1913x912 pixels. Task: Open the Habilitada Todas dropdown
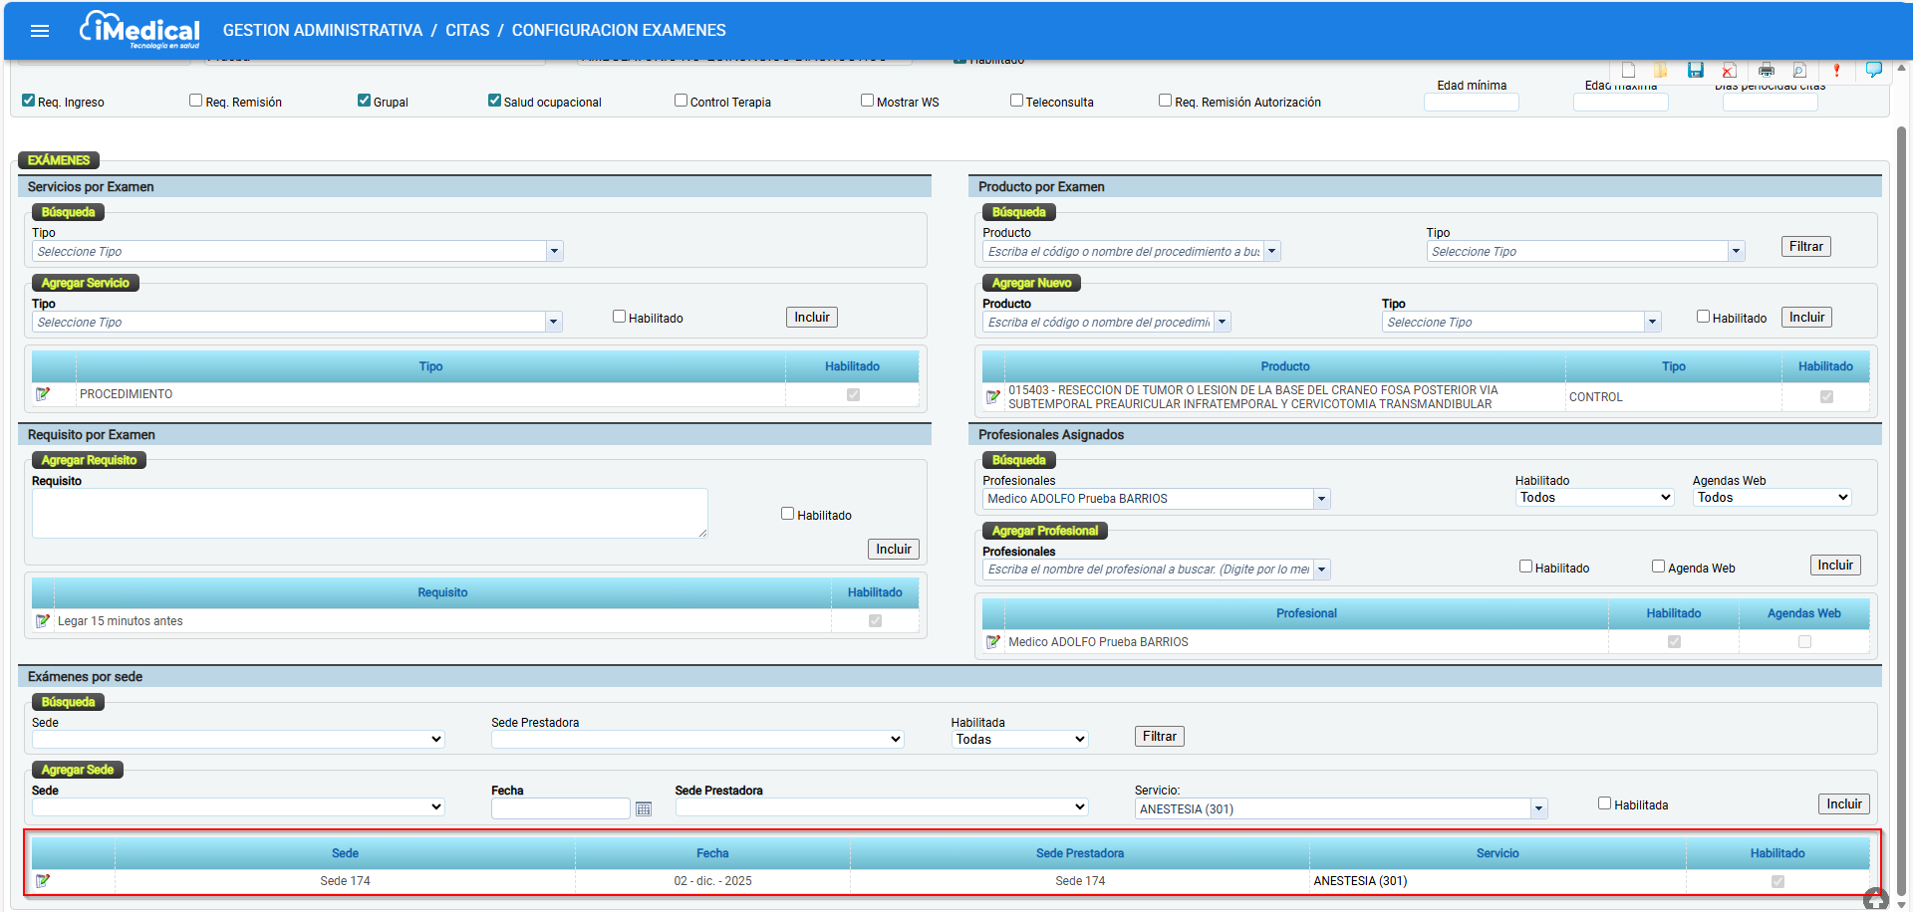[x=1019, y=739]
